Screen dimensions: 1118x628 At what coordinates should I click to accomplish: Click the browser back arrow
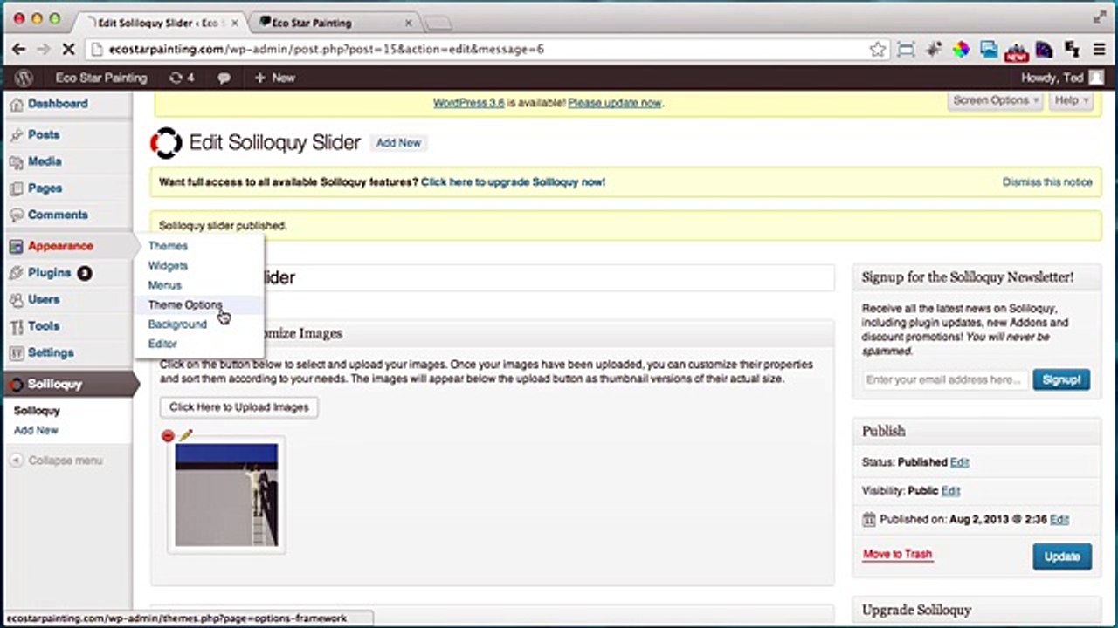(18, 50)
